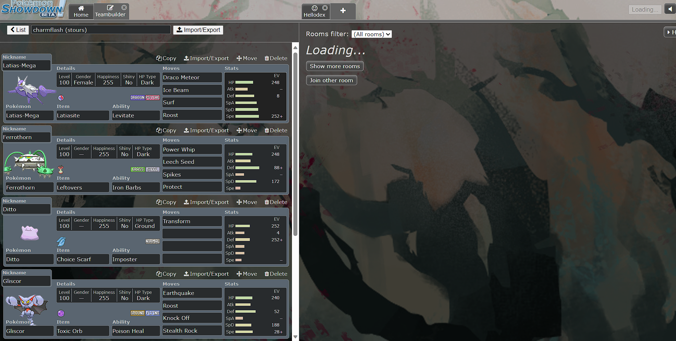Edit the Levitate ability field

tap(136, 116)
